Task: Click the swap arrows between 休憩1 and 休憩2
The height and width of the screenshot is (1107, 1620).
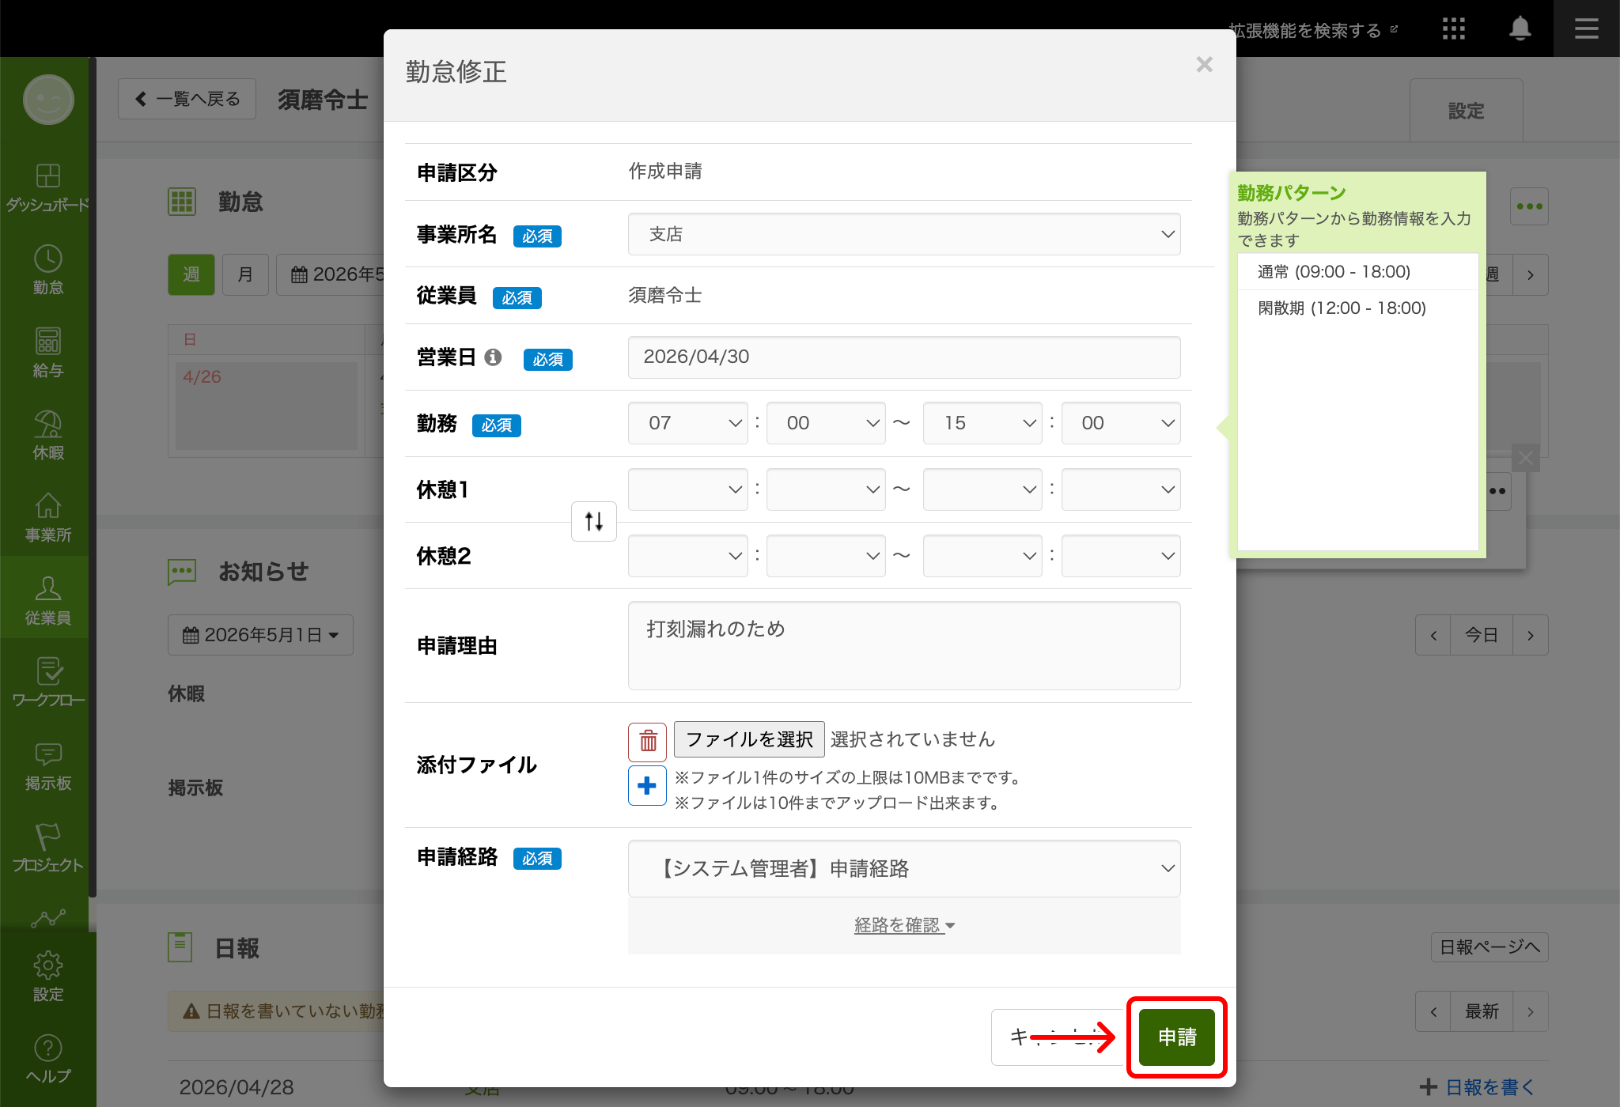Action: tap(594, 522)
